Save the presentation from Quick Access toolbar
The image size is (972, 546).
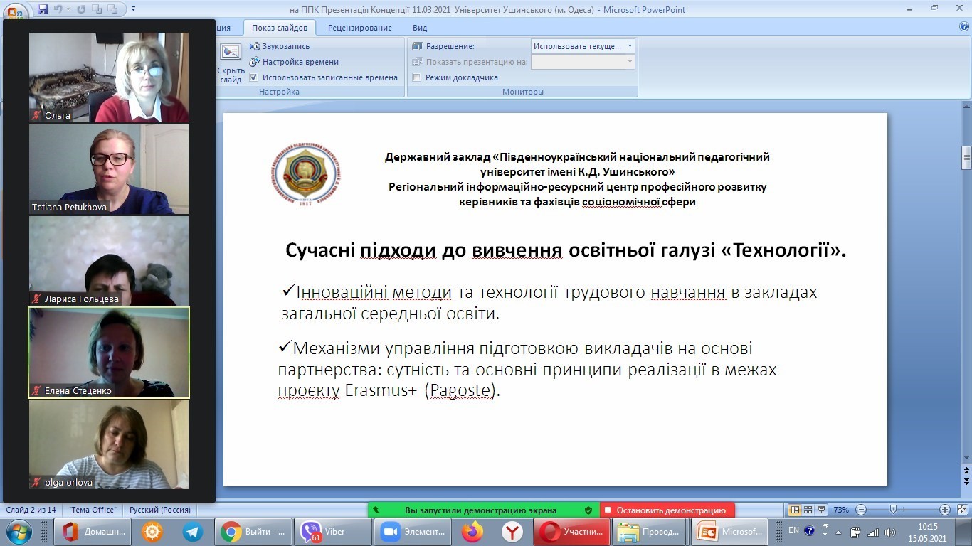[x=43, y=10]
